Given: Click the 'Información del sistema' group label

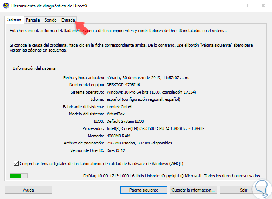Looking at the screenshot, I should [34, 68].
